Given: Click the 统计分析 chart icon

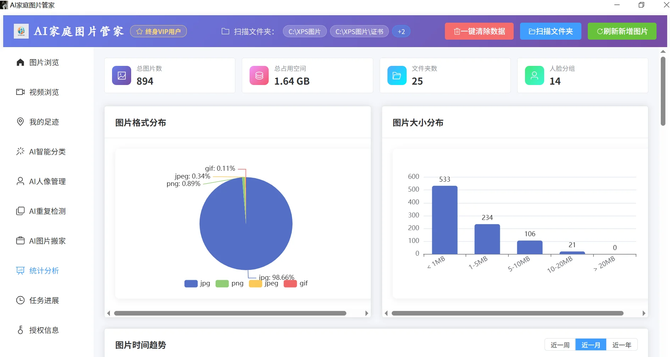Looking at the screenshot, I should (20, 271).
